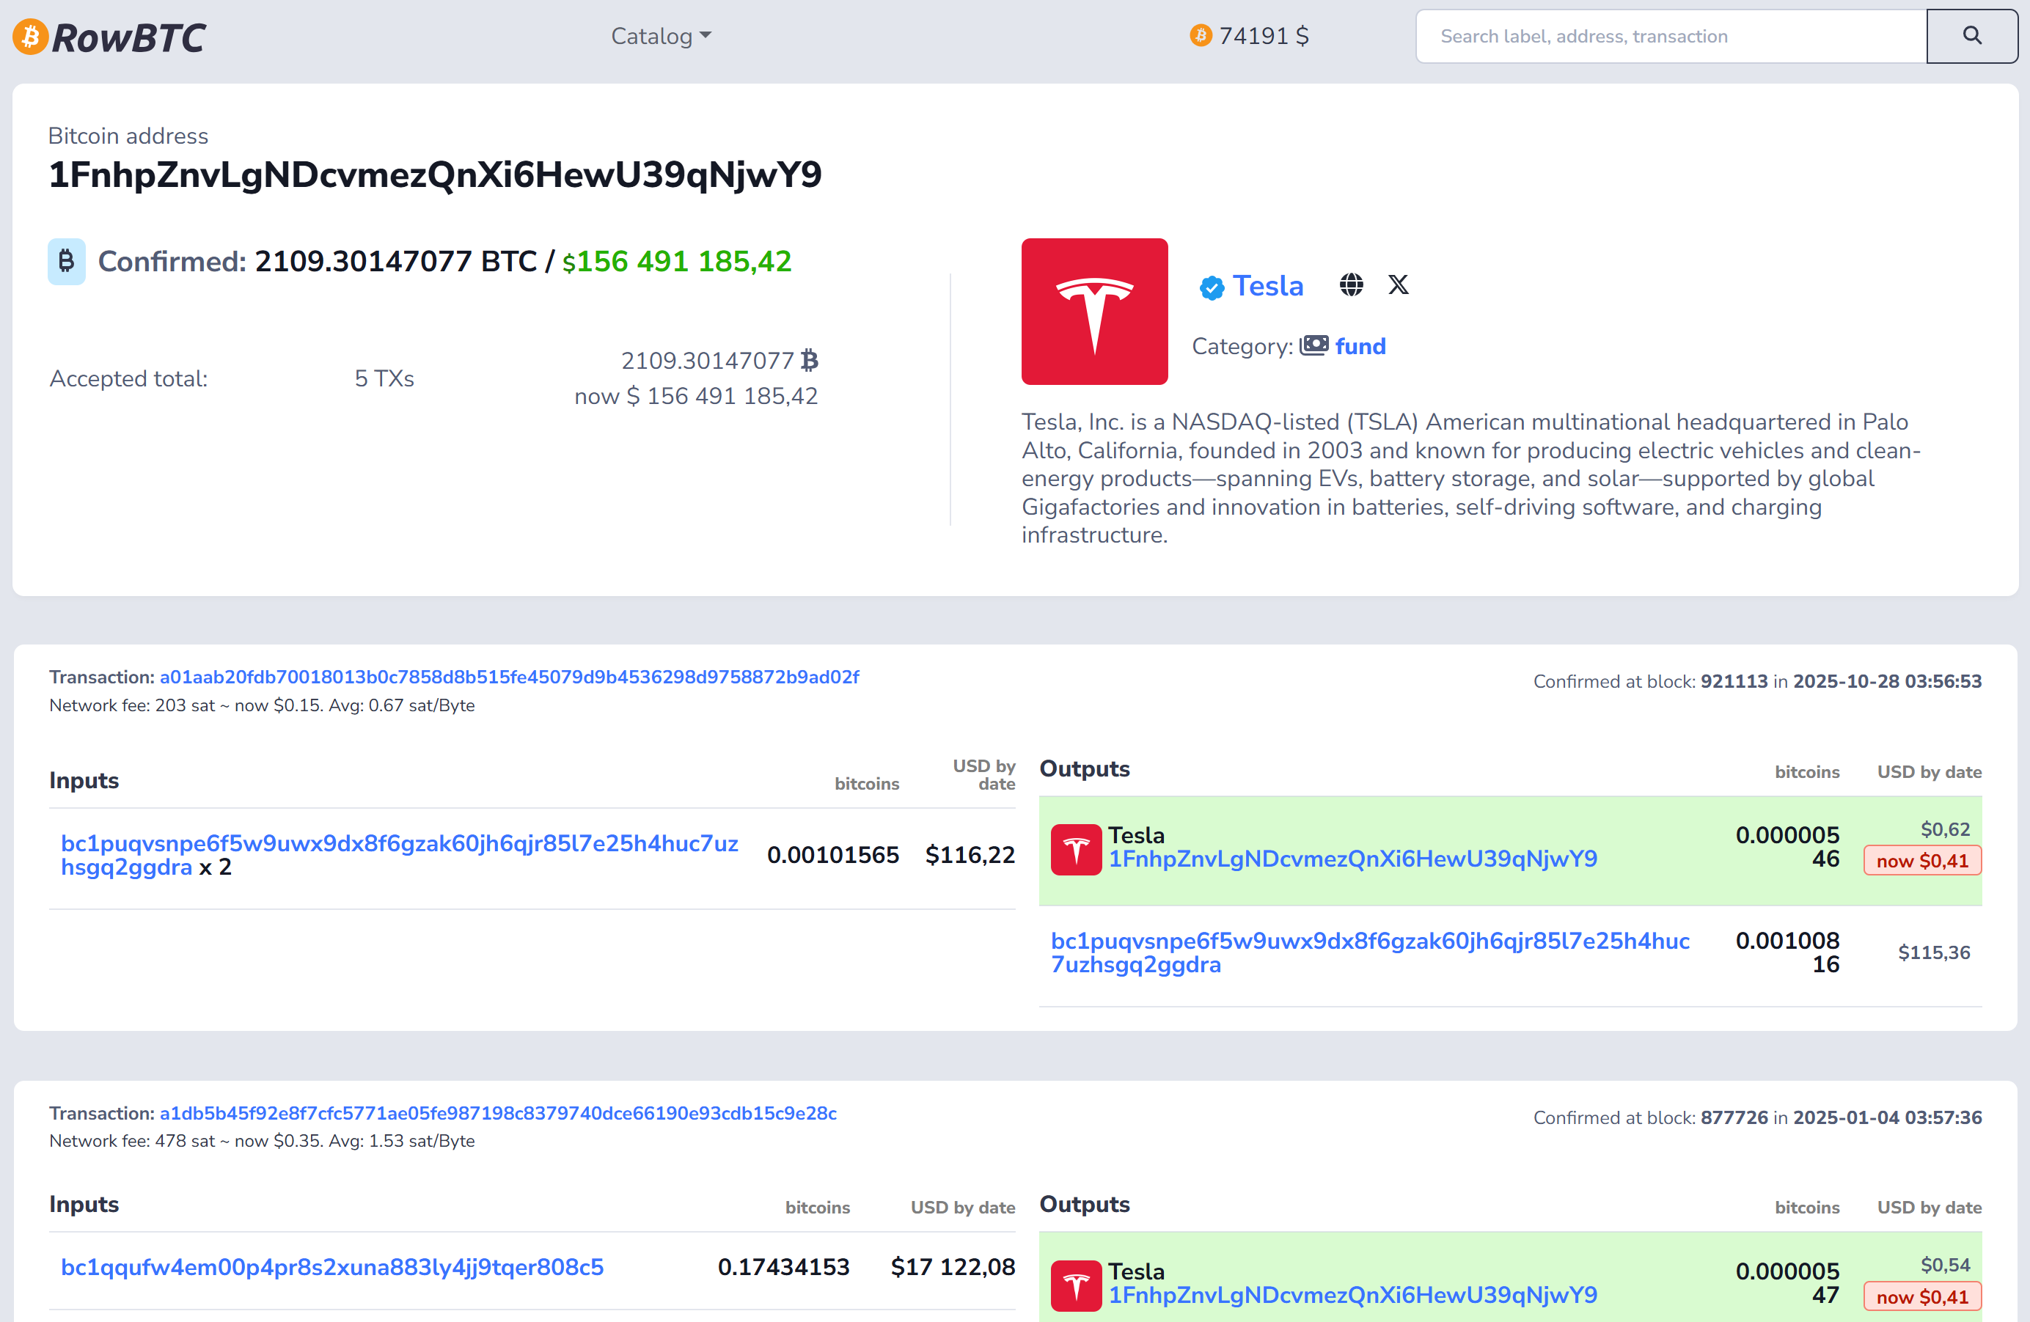Open the fund category page
The image size is (2030, 1322).
click(1360, 346)
